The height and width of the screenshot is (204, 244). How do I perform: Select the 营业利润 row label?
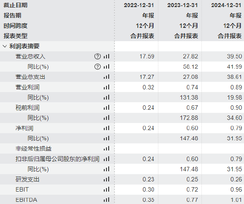(28, 87)
